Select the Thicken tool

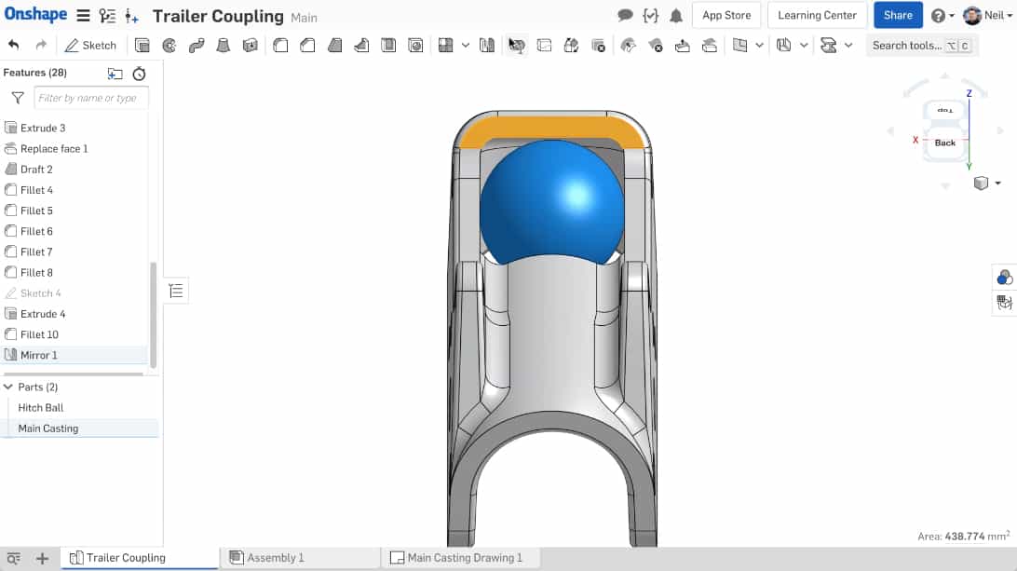pyautogui.click(x=251, y=46)
